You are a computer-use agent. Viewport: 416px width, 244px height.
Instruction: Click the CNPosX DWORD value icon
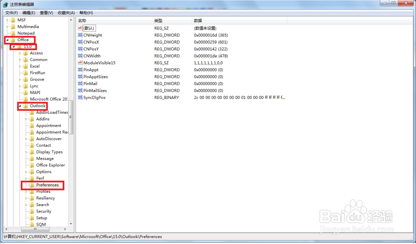pos(80,42)
